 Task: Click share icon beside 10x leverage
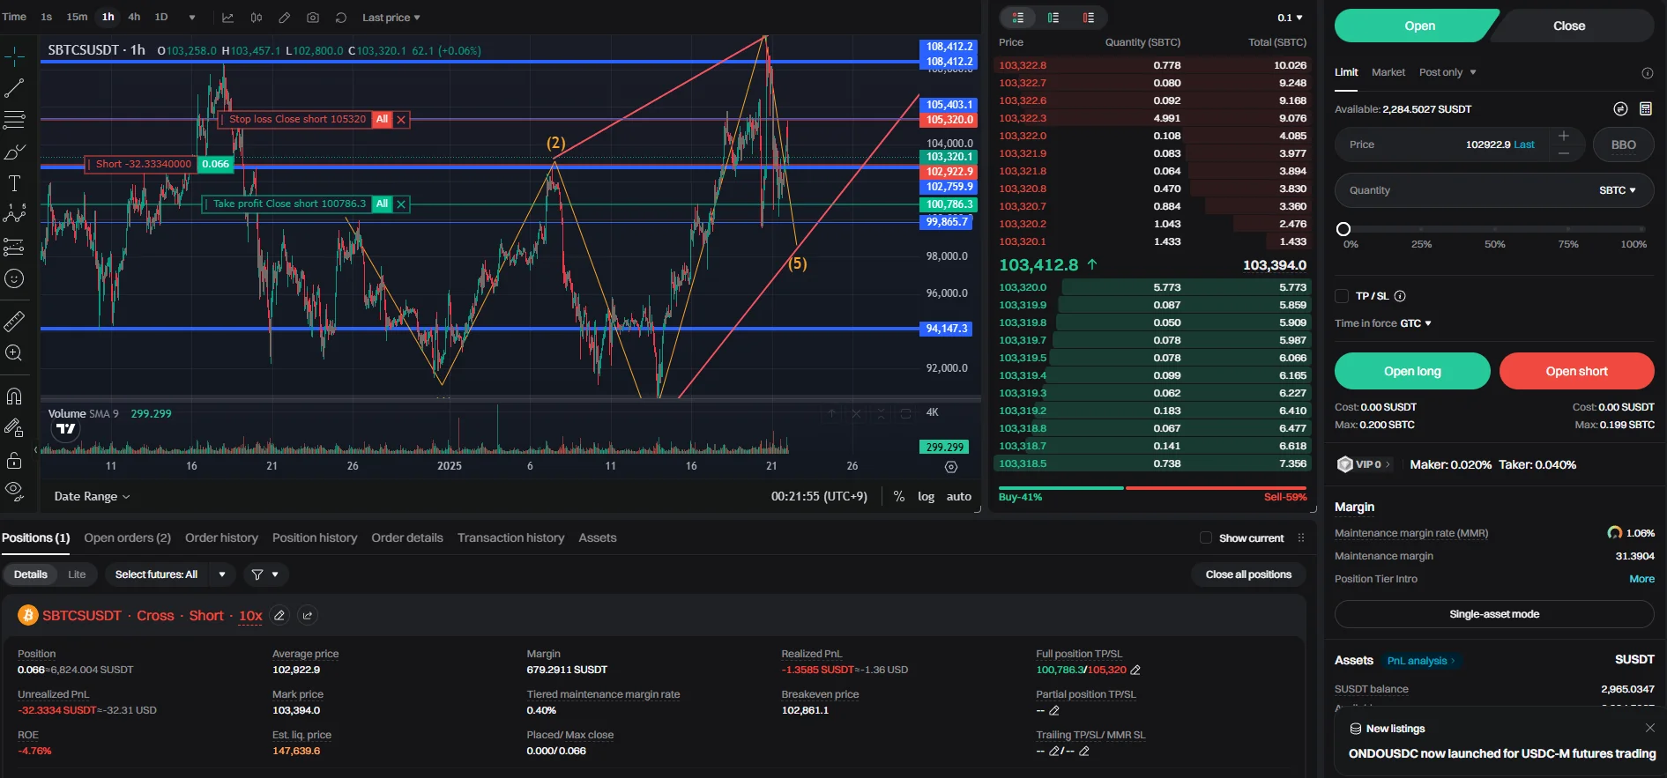pos(307,616)
